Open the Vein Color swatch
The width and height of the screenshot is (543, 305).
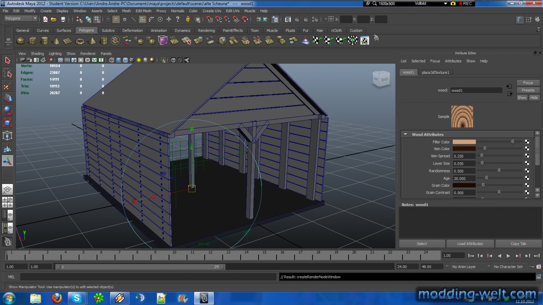click(464, 149)
